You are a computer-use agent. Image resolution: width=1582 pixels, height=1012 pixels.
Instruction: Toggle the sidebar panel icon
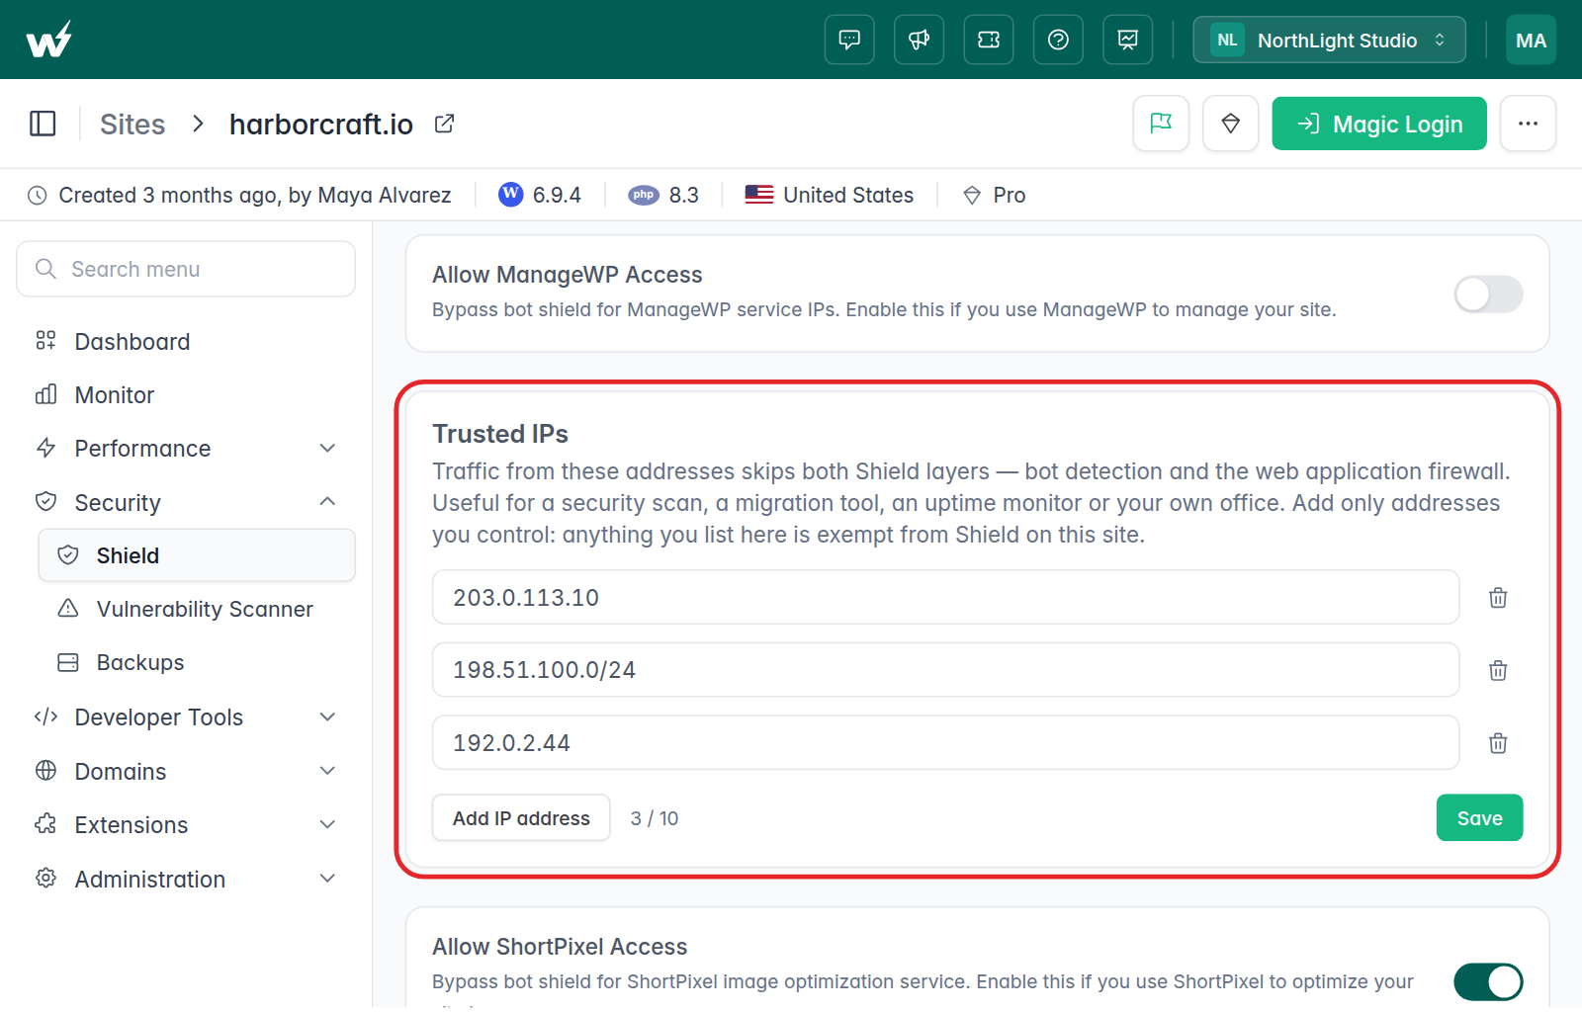click(43, 124)
